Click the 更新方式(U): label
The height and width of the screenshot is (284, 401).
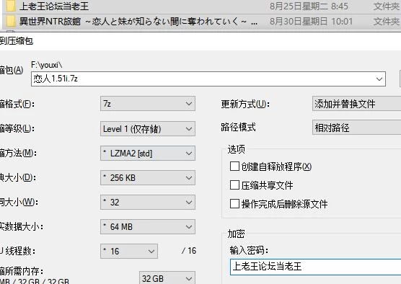pos(245,104)
